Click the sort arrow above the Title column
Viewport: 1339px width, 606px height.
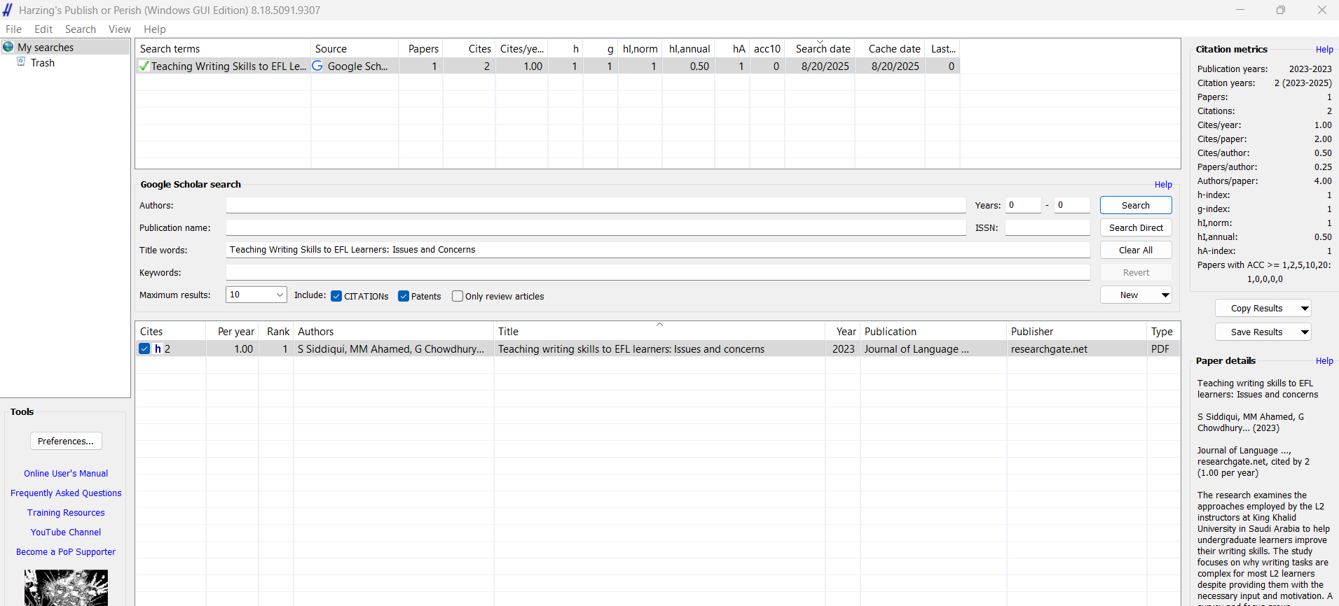point(659,325)
